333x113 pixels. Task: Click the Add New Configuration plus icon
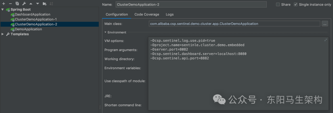(4, 4)
